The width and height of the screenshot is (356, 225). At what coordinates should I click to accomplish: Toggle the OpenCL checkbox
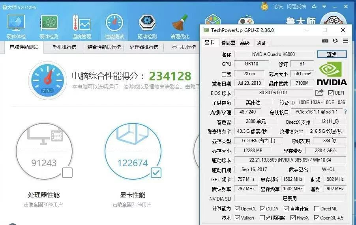[238, 208]
